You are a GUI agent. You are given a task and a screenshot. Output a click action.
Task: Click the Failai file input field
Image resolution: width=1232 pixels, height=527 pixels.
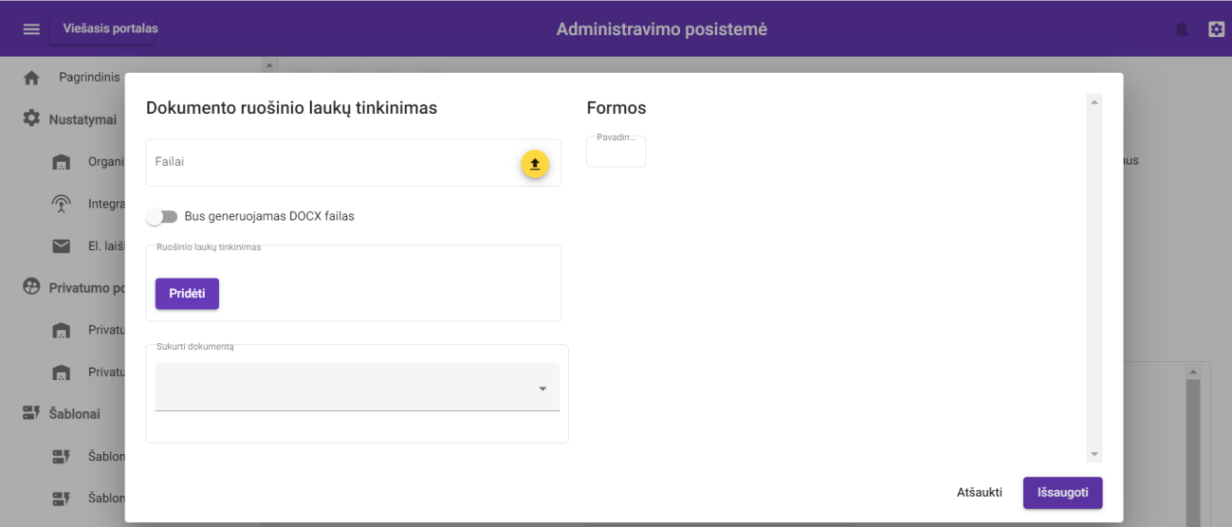(x=354, y=163)
